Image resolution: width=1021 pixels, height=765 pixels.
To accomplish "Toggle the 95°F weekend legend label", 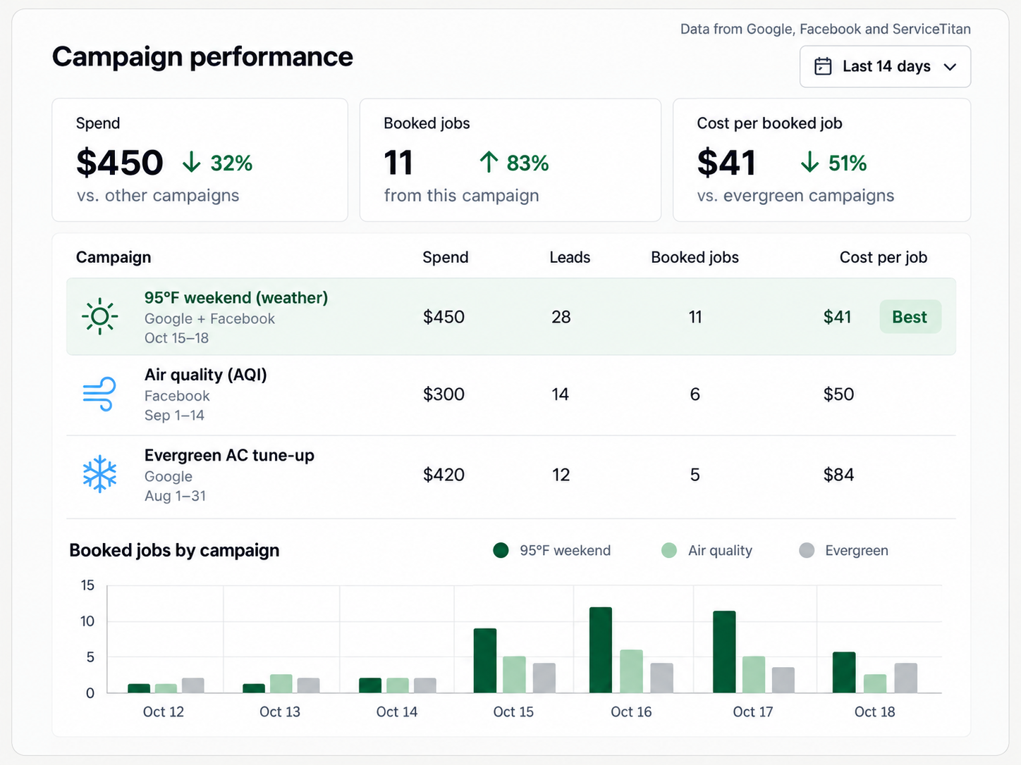I will tap(565, 550).
